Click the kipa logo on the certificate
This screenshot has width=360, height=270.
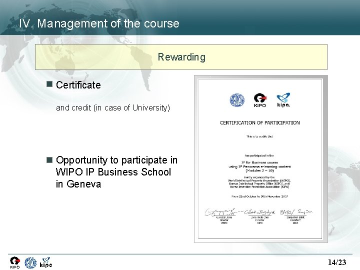pos(283,100)
